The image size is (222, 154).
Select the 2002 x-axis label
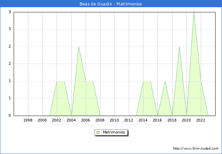57,120
